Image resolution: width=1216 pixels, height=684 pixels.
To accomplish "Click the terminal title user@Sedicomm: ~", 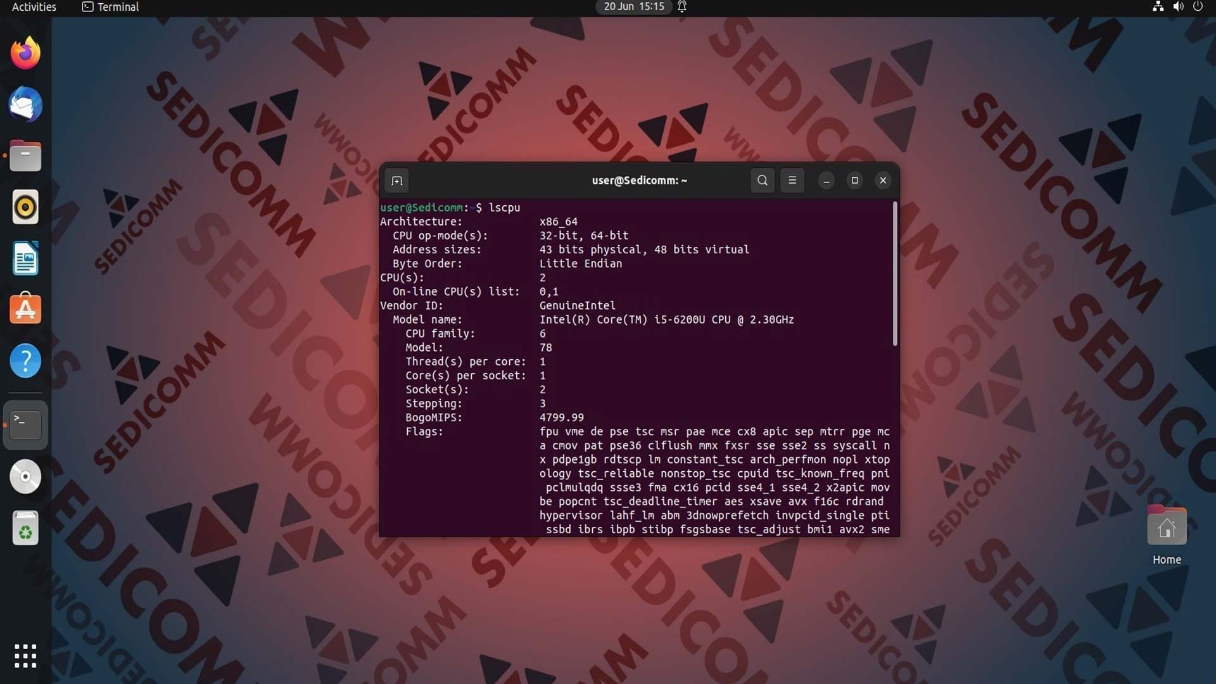I will [639, 180].
